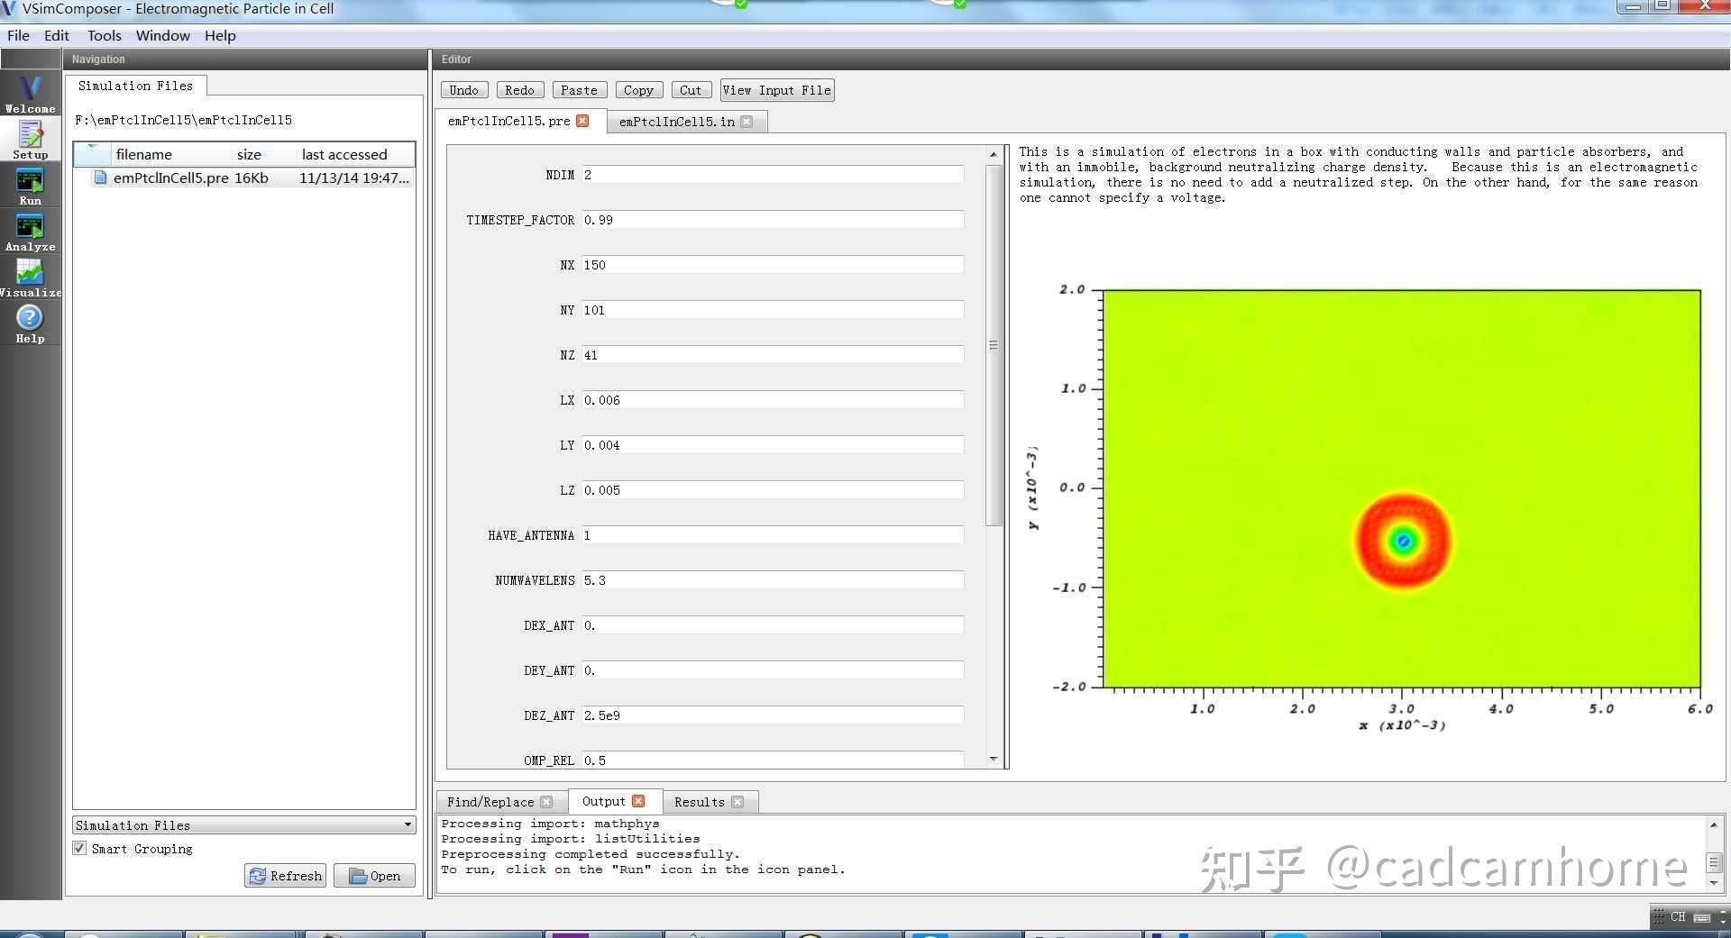Open Help from the icon panel
Screen dimensions: 1731x938
30,322
